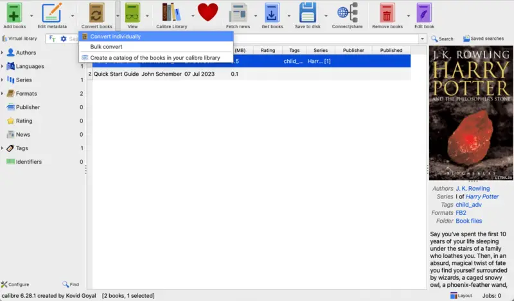Select News in the tag browser
Viewport: 514px width, 301px height.
pyautogui.click(x=23, y=135)
